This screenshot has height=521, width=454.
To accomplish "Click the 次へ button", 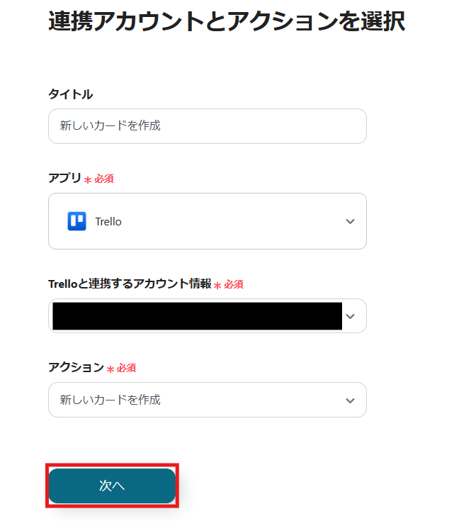I will pos(112,486).
